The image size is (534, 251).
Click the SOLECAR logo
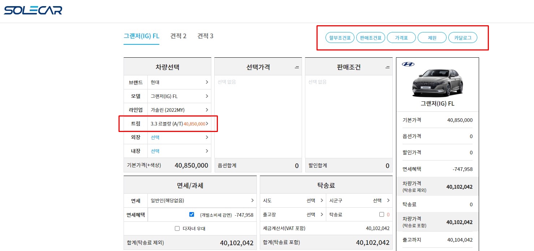(x=33, y=10)
